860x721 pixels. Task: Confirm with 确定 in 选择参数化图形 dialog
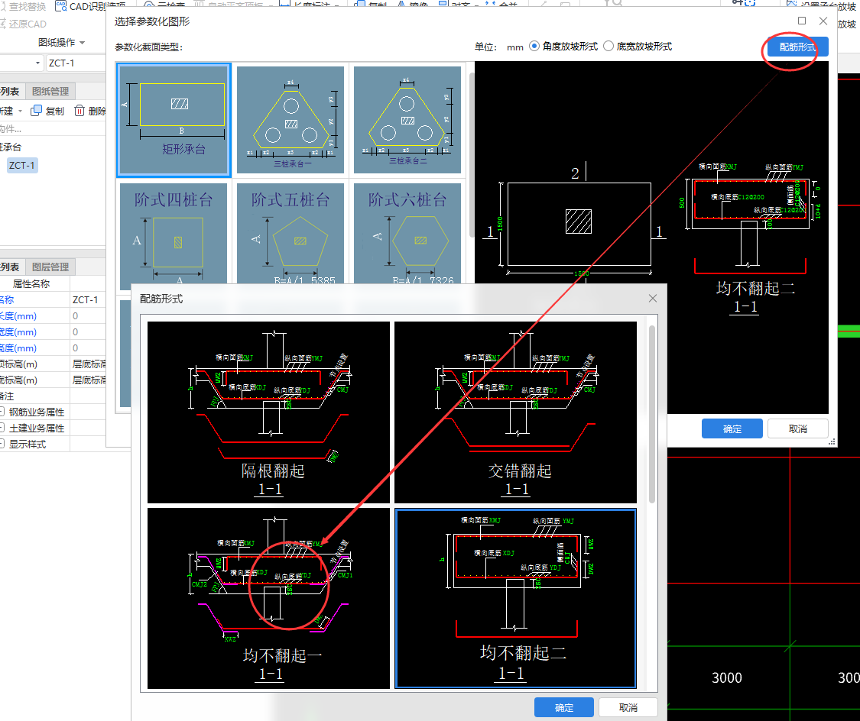tap(732, 429)
